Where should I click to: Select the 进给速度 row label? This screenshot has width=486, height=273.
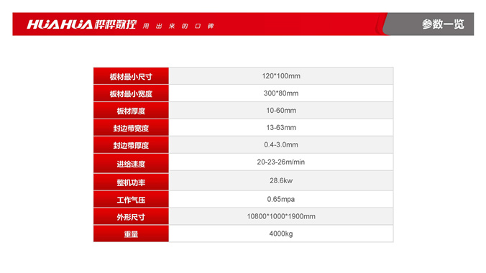pos(131,163)
